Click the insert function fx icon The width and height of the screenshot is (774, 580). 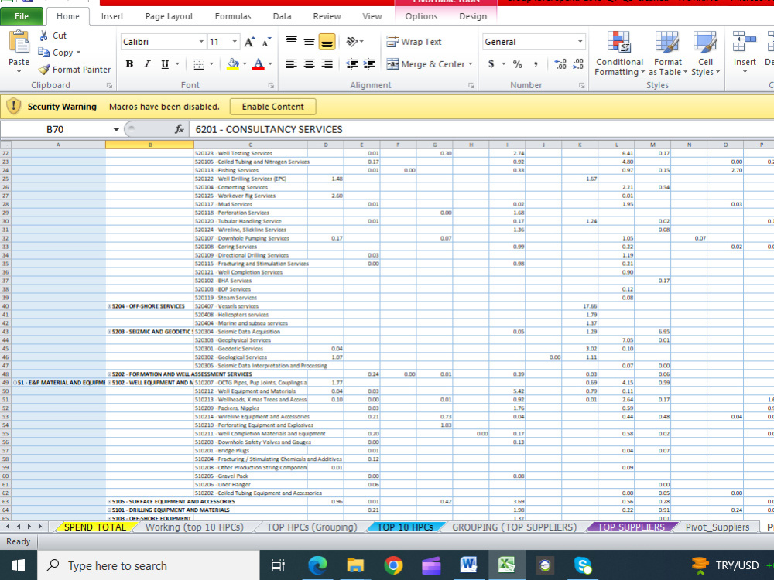pyautogui.click(x=180, y=129)
